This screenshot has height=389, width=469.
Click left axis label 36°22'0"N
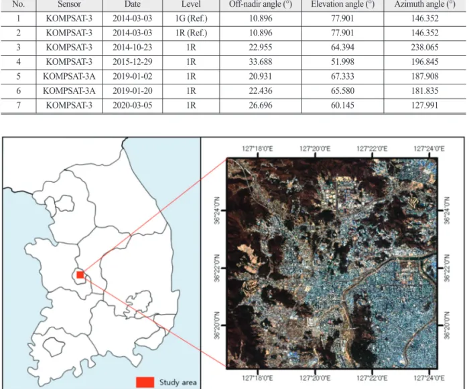click(x=217, y=268)
